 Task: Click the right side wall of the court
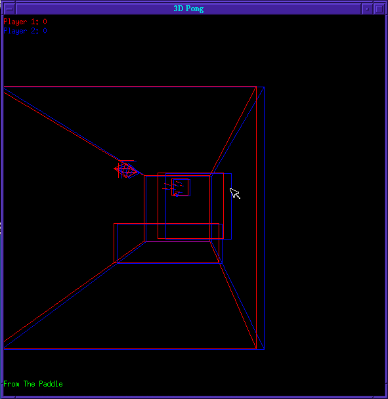[240, 255]
